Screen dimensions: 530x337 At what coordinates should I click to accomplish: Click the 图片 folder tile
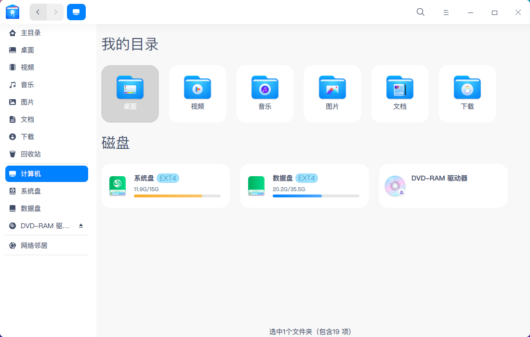tap(332, 94)
